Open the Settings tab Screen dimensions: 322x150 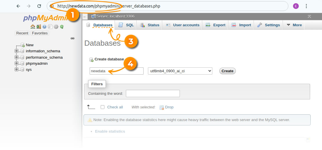268,25
